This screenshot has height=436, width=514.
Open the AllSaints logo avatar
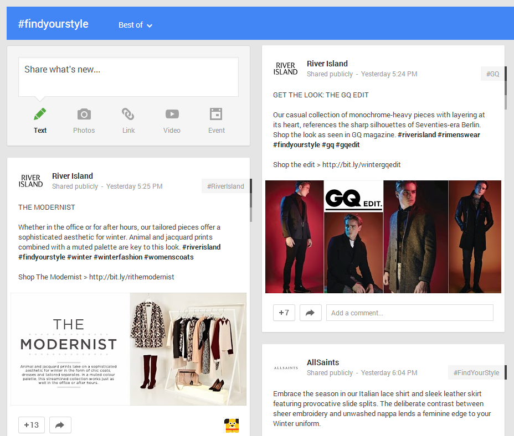click(x=285, y=368)
